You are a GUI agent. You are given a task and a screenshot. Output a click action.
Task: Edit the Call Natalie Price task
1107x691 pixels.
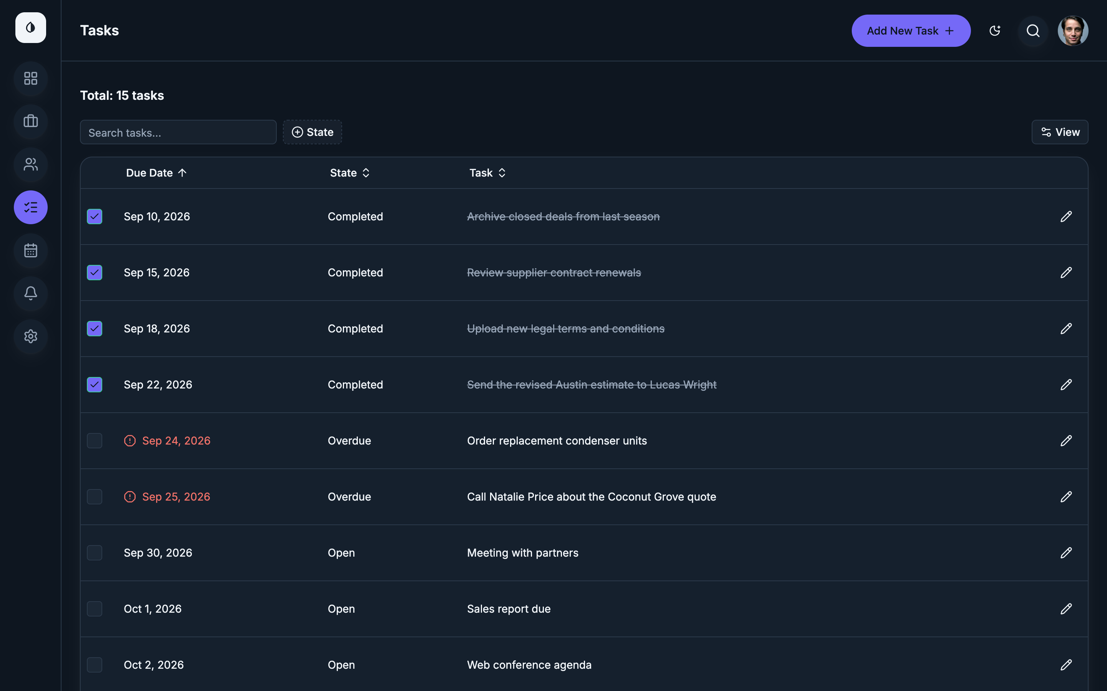click(x=1066, y=497)
